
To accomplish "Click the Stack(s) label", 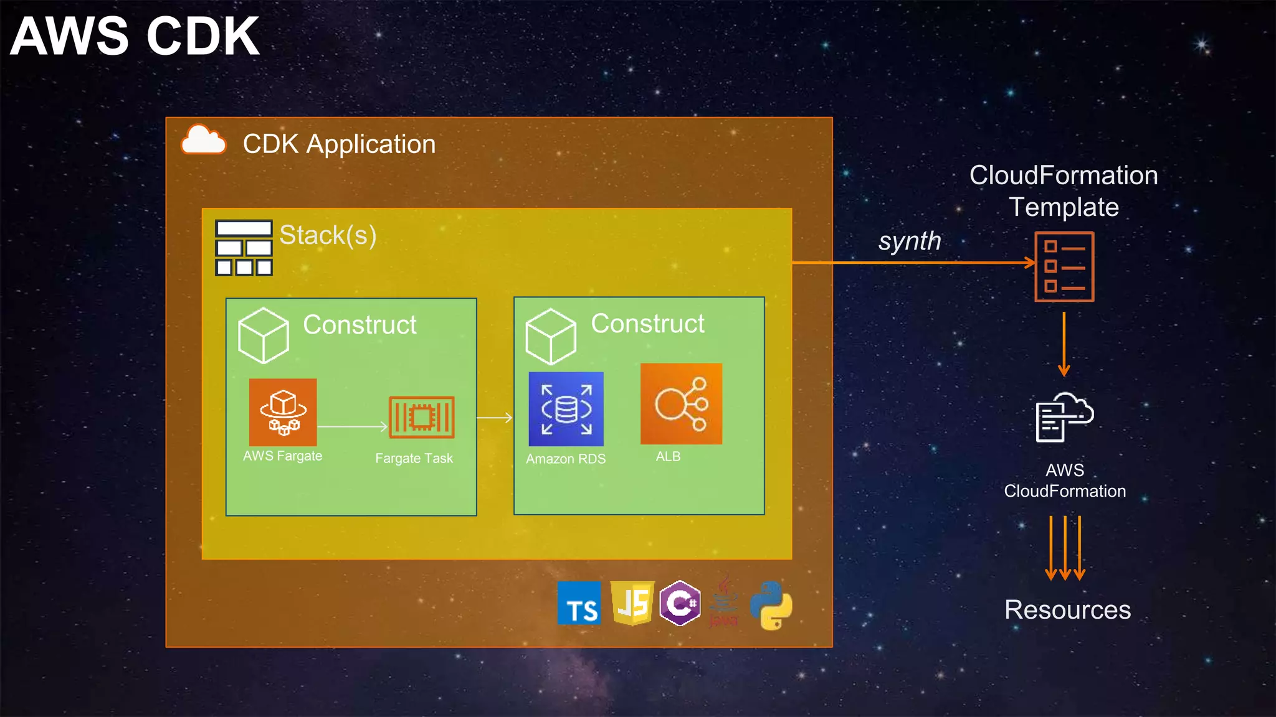I will point(328,236).
